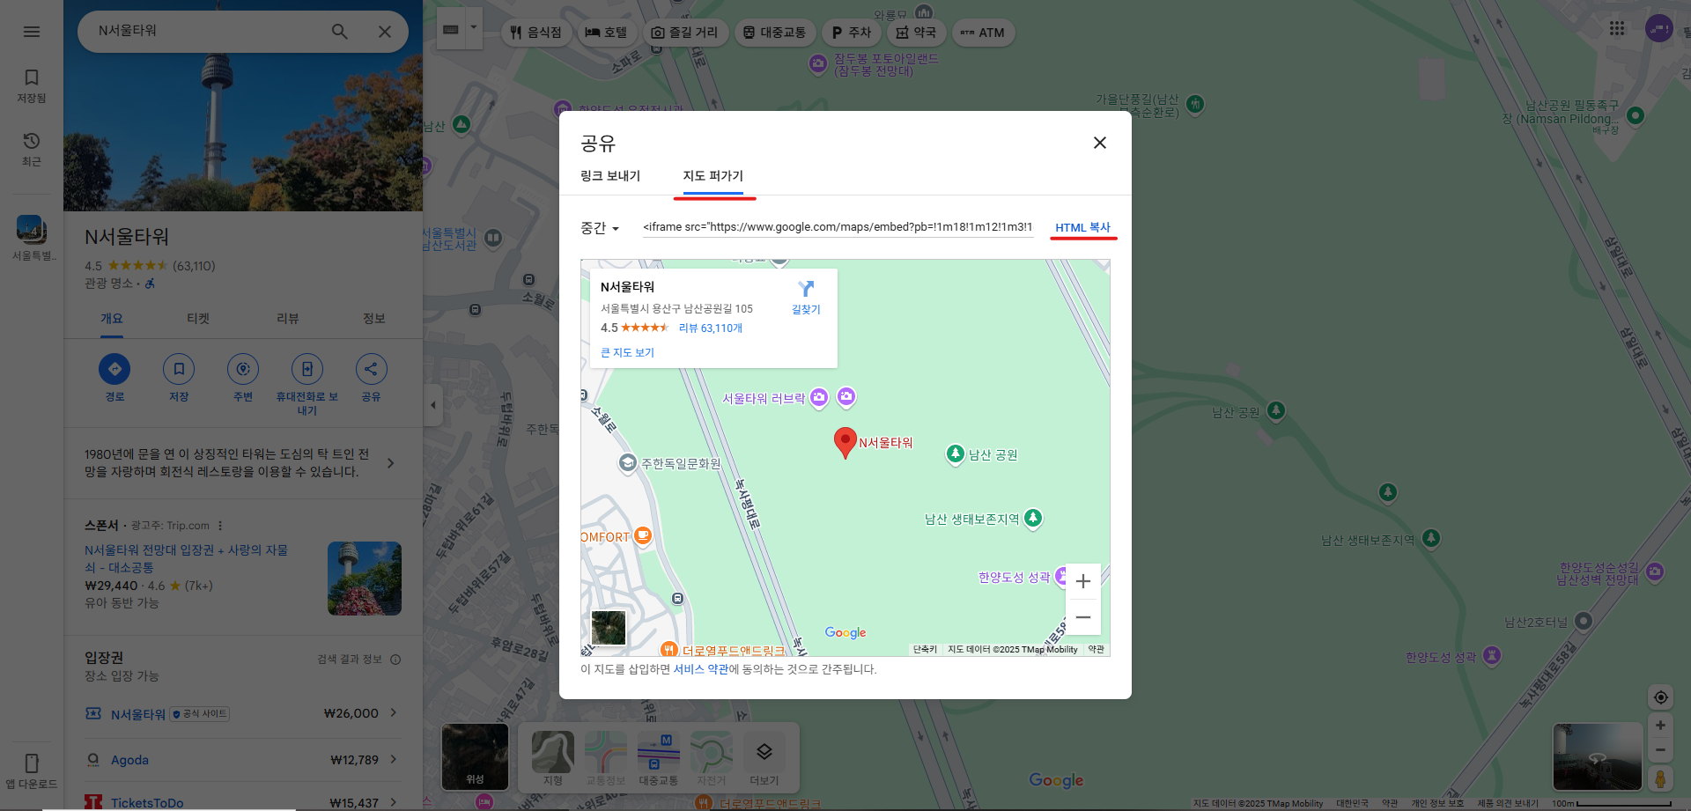Open the input tools dropdown arrow
Viewport: 1691px width, 811px height.
pos(474,29)
